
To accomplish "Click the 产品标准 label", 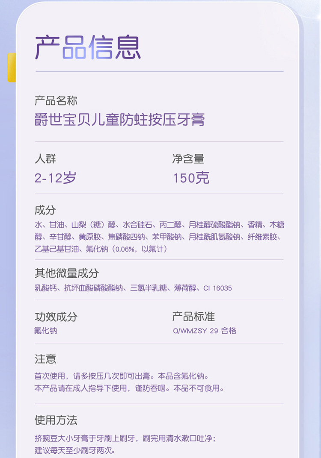I will 193,317.
